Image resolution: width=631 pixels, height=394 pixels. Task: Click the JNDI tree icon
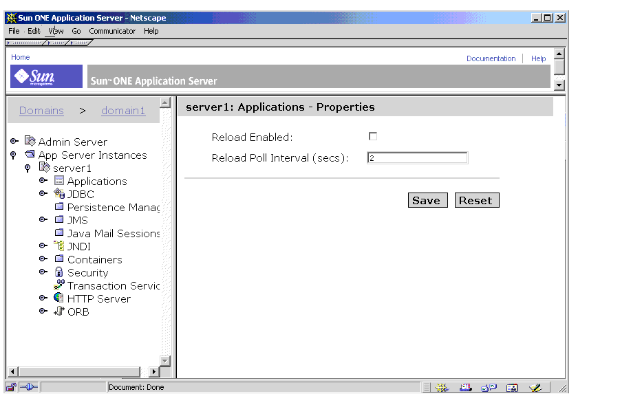(x=59, y=245)
